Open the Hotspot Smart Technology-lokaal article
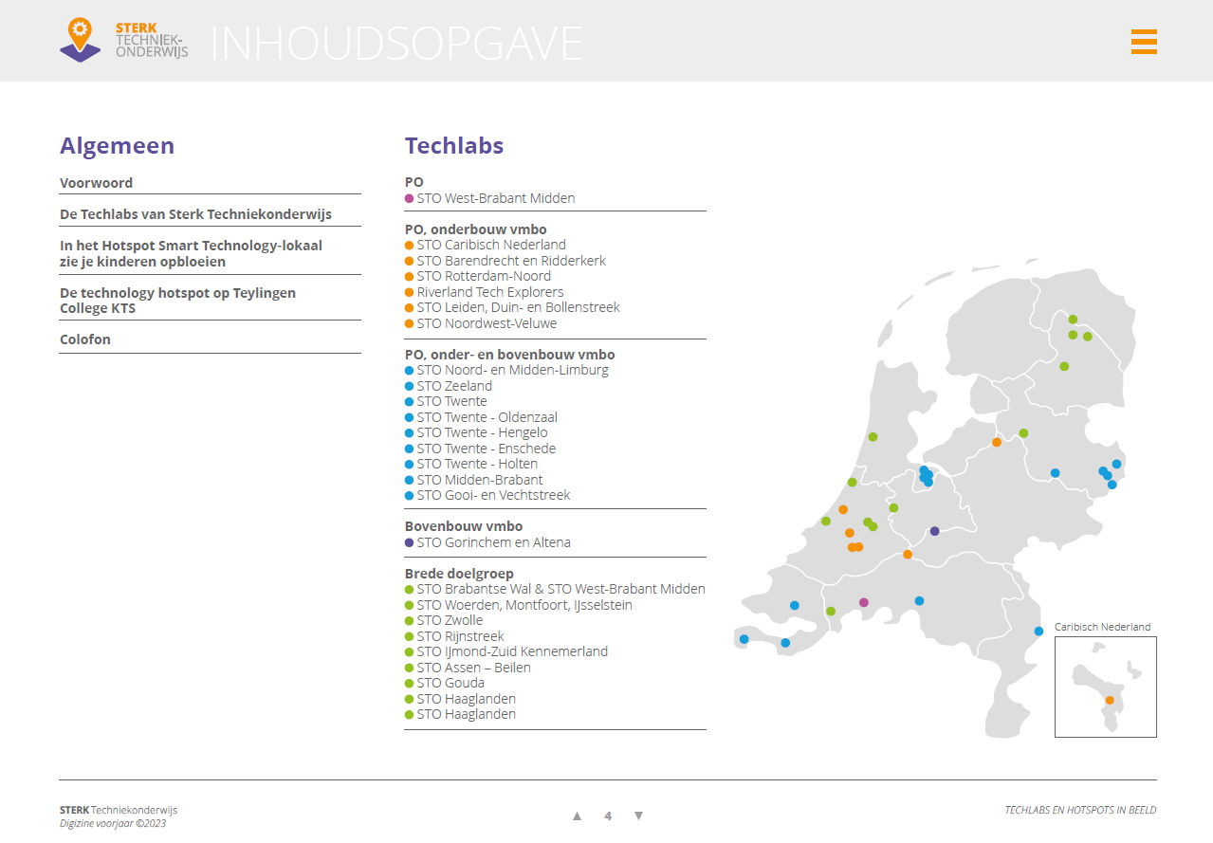 pyautogui.click(x=191, y=253)
